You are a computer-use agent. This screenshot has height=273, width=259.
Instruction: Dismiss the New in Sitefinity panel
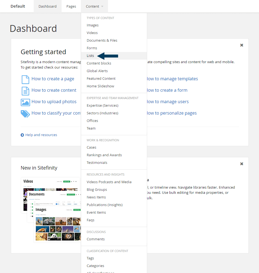[241, 164]
